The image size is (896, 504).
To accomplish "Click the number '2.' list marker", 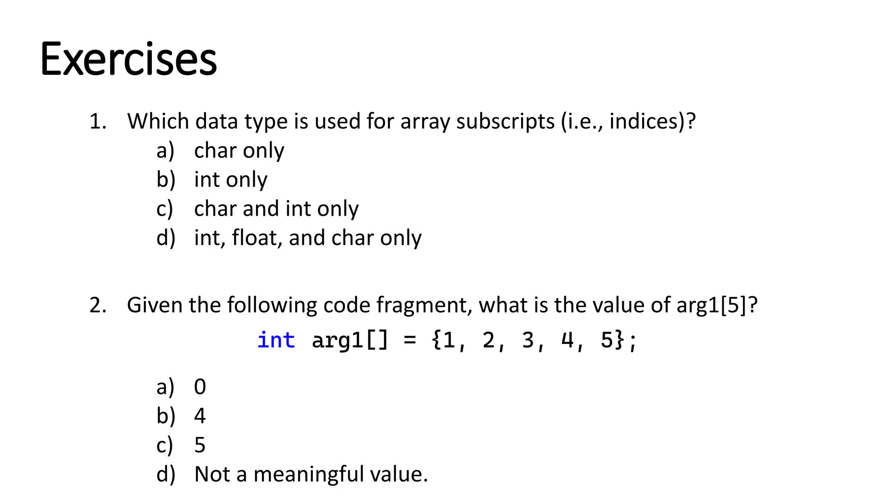I will [x=98, y=305].
